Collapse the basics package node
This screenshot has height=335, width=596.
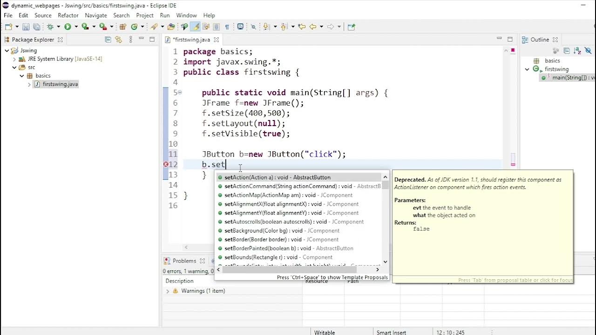(22, 76)
